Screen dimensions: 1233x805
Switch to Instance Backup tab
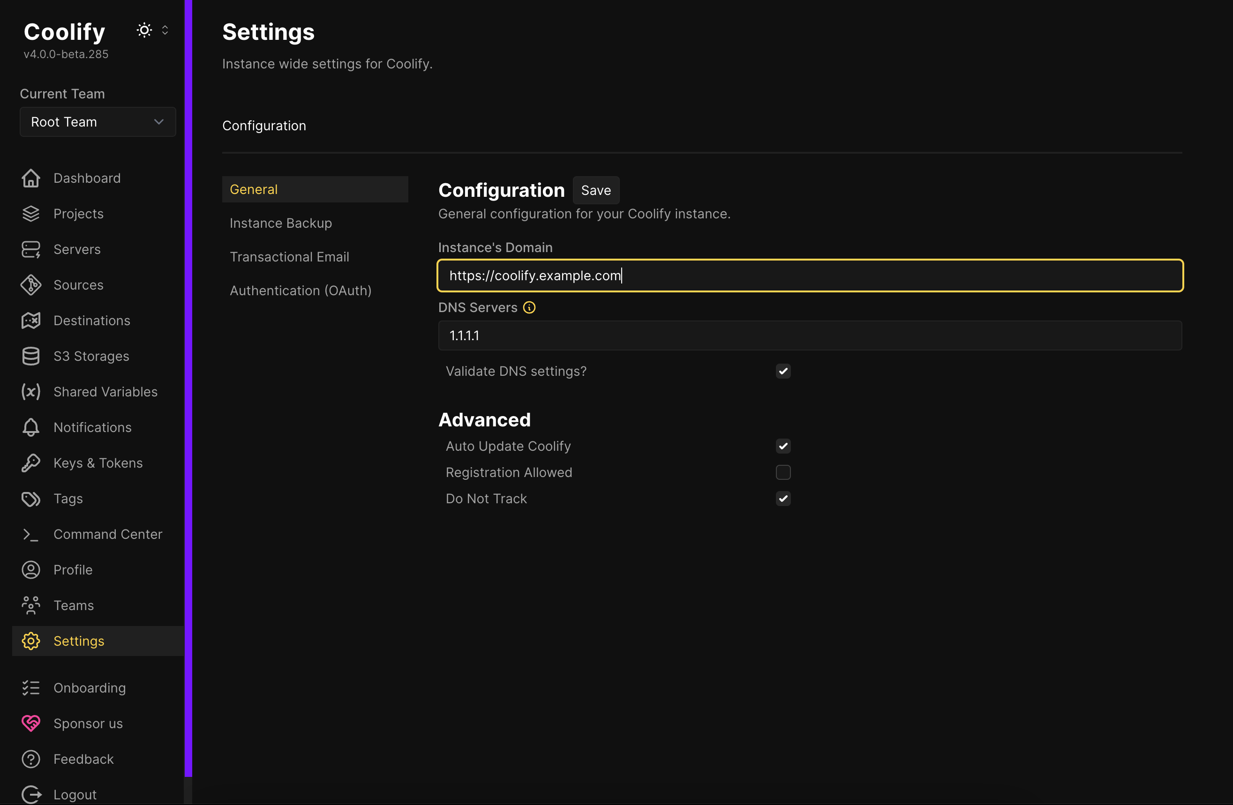coord(280,223)
